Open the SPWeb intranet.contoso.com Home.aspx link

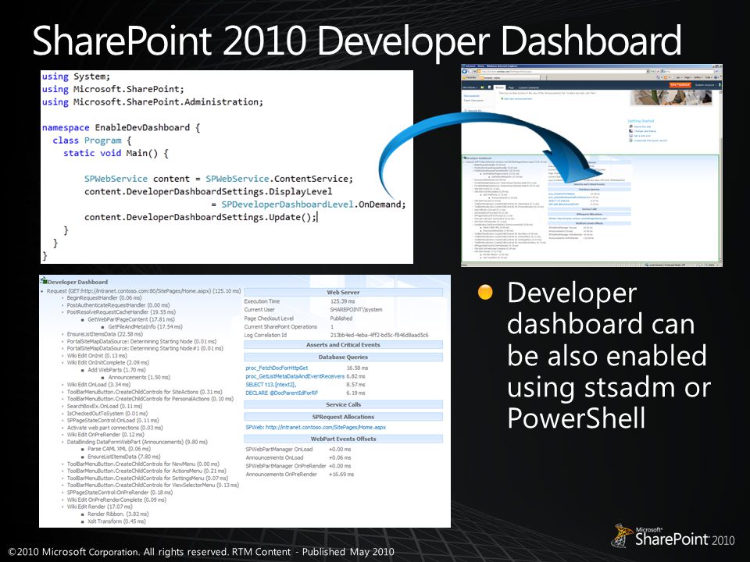point(316,427)
